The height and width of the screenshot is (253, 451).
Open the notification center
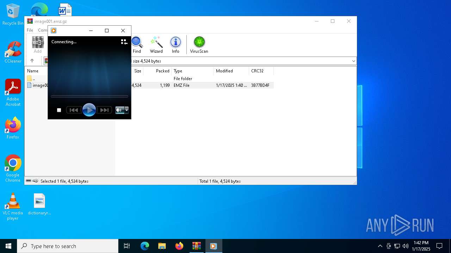(x=439, y=246)
